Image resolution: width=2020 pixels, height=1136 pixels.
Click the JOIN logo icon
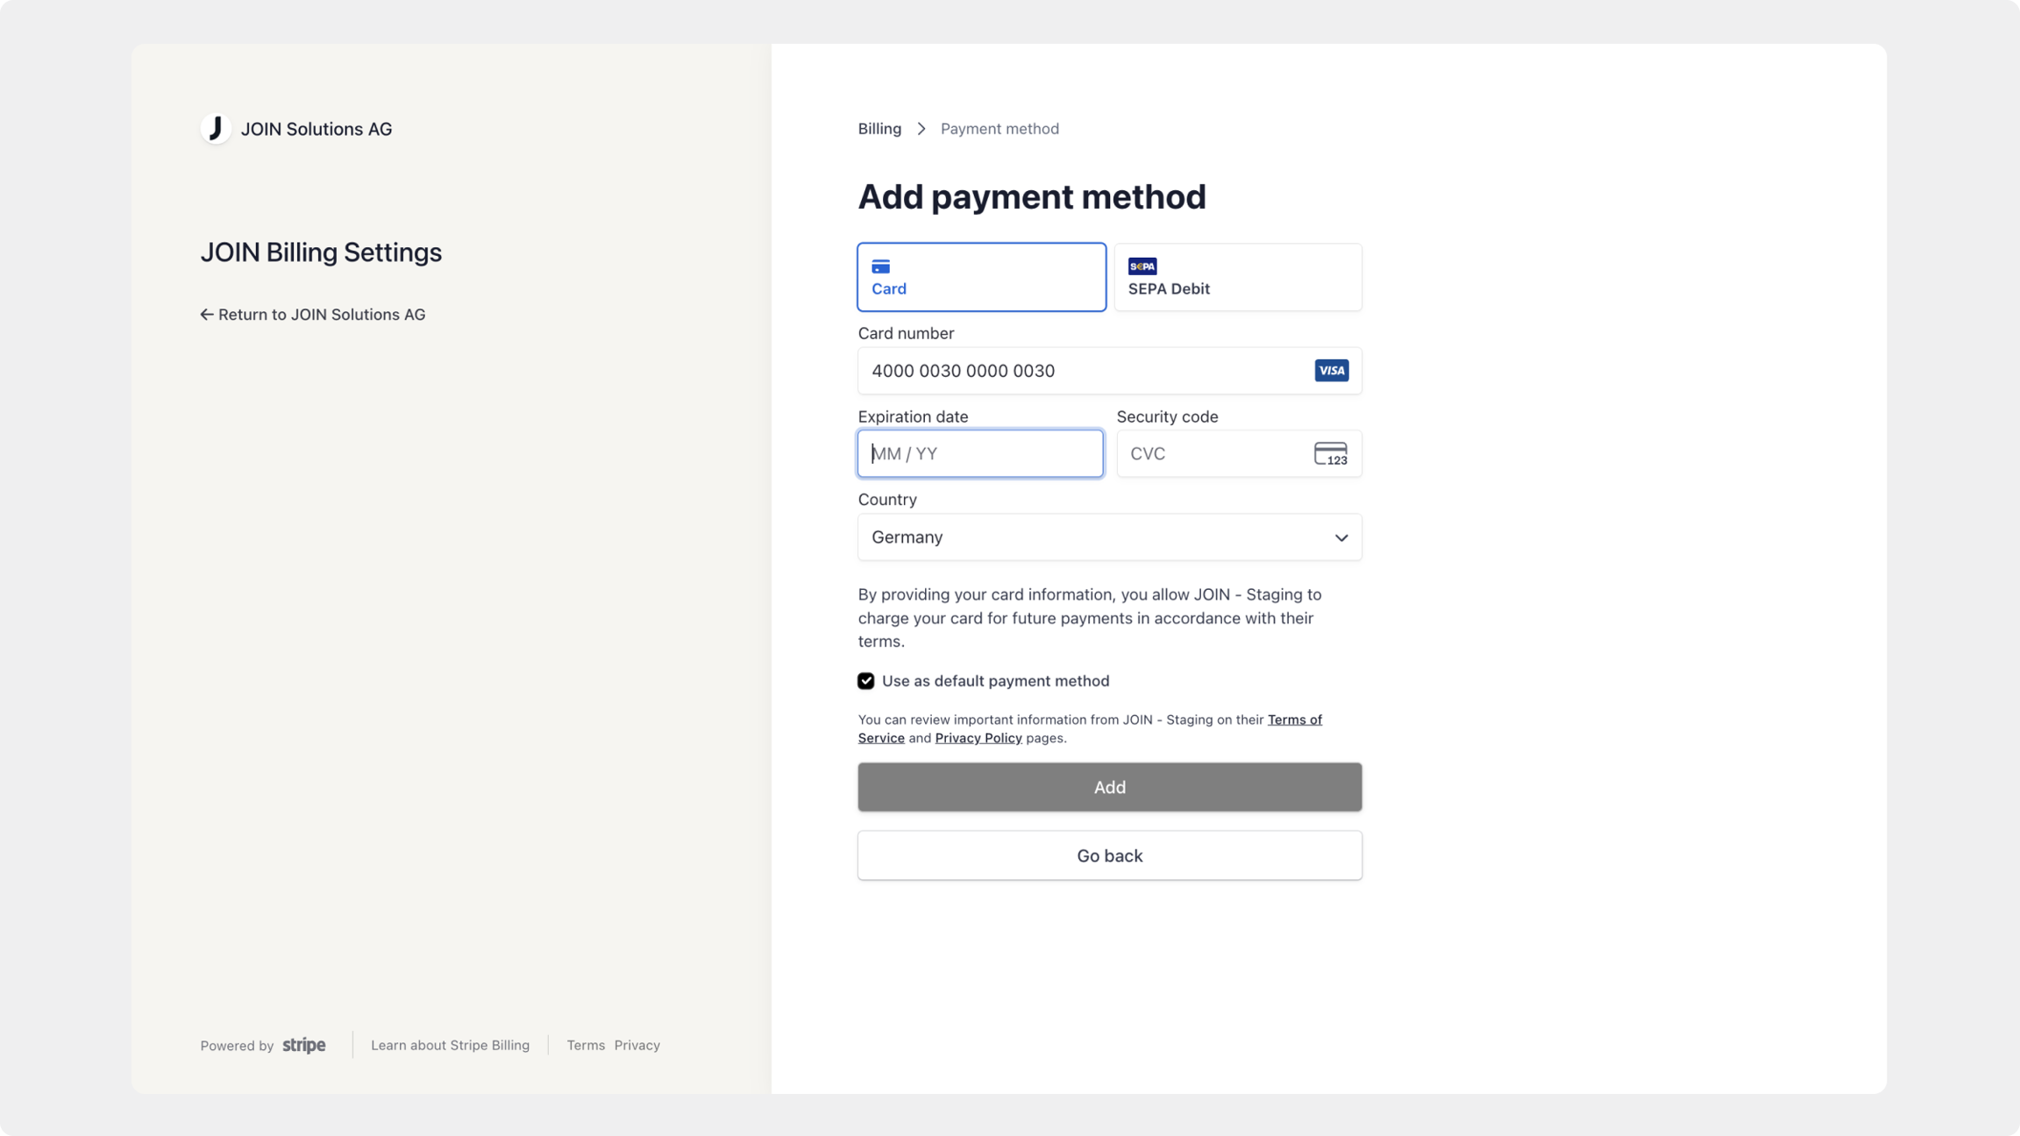216,129
